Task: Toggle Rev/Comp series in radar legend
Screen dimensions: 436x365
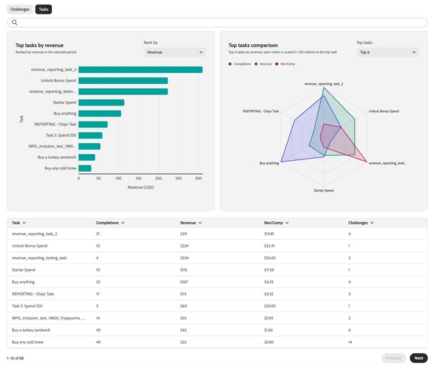Action: point(285,64)
